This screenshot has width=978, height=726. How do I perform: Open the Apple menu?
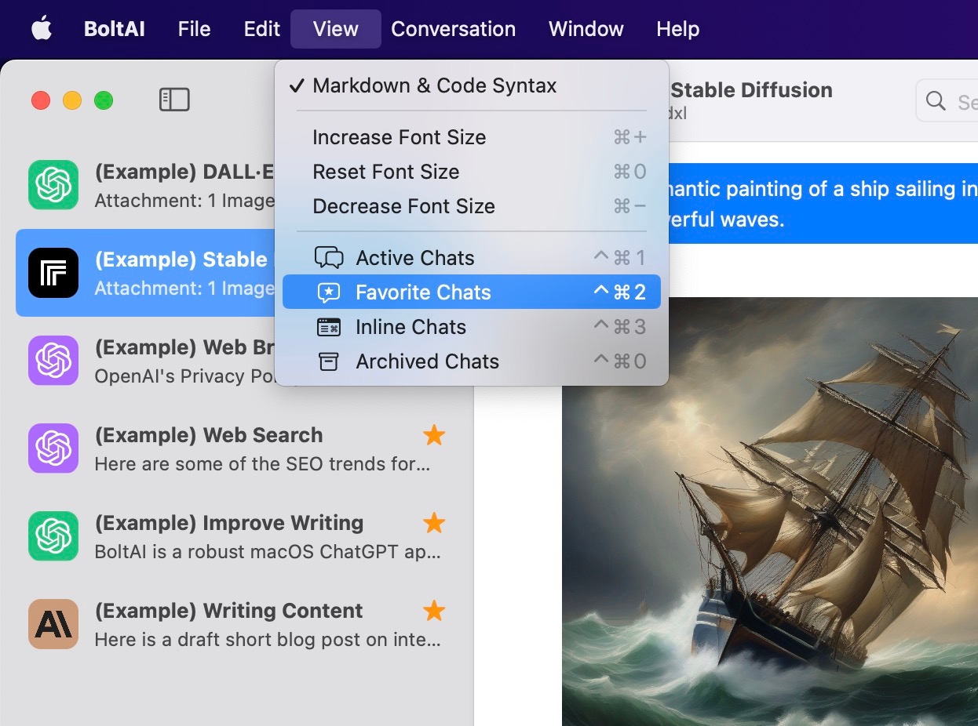[41, 29]
